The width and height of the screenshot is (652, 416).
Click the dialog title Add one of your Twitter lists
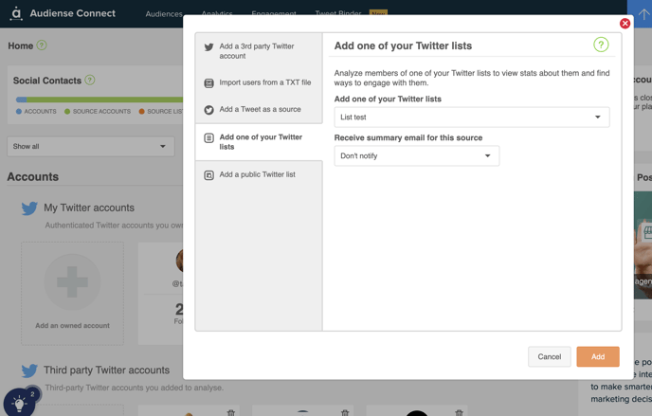[403, 45]
